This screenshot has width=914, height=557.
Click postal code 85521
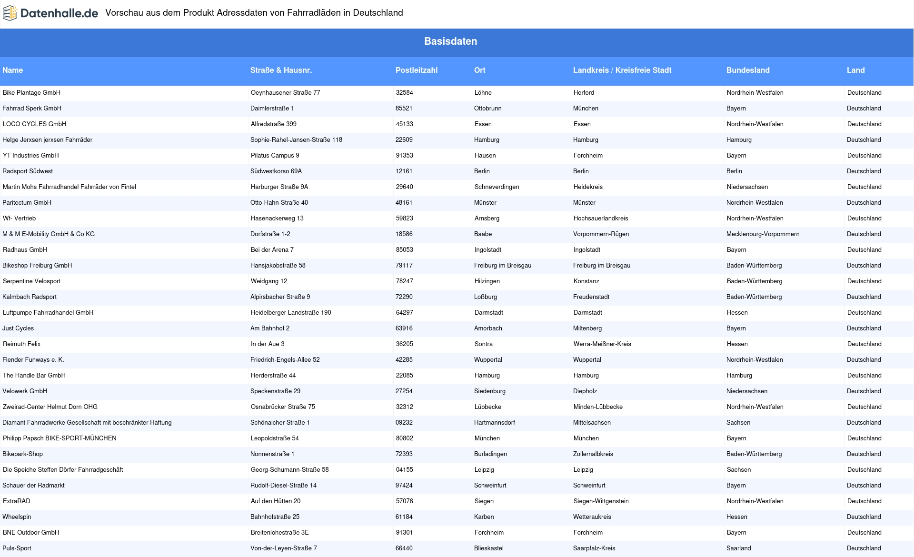click(x=404, y=109)
